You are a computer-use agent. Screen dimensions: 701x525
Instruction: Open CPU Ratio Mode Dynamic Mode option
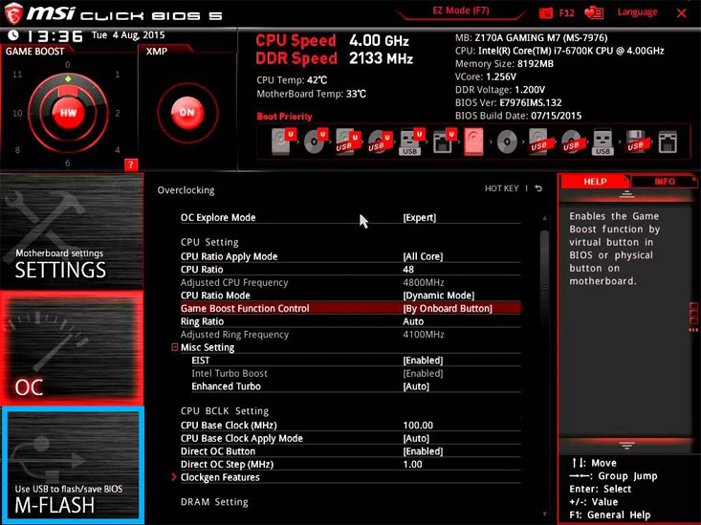tap(439, 295)
